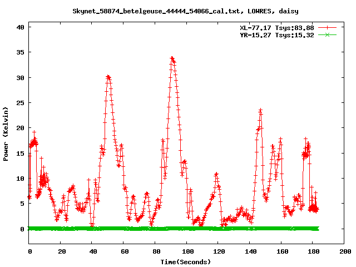Click the red peak near 23 Kelvin at 147 seconds

260,111
